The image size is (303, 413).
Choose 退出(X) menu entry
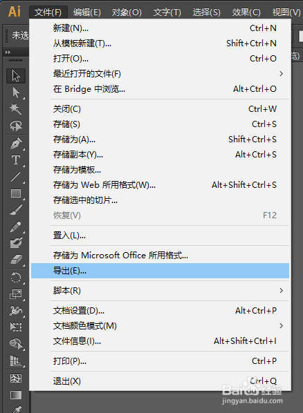[x=160, y=381]
